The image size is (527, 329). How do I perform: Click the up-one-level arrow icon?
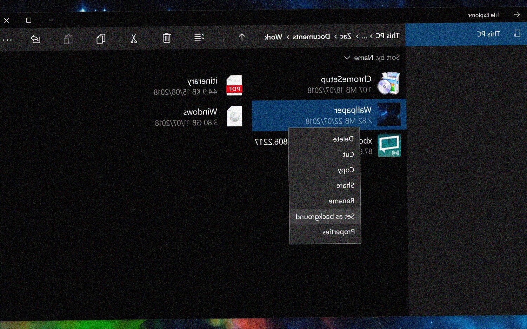coord(242,37)
